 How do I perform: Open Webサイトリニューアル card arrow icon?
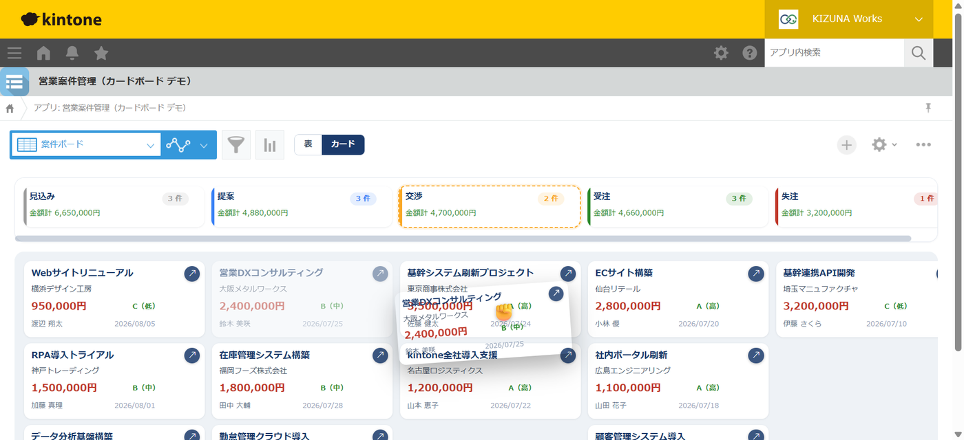pos(192,274)
